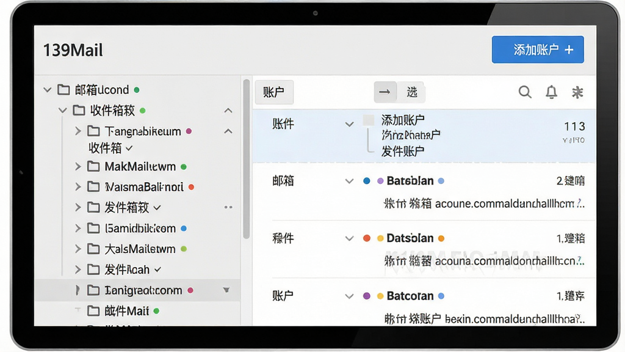
Task: Expand the MaismaBalfnori folder arrow
Action: coord(78,187)
